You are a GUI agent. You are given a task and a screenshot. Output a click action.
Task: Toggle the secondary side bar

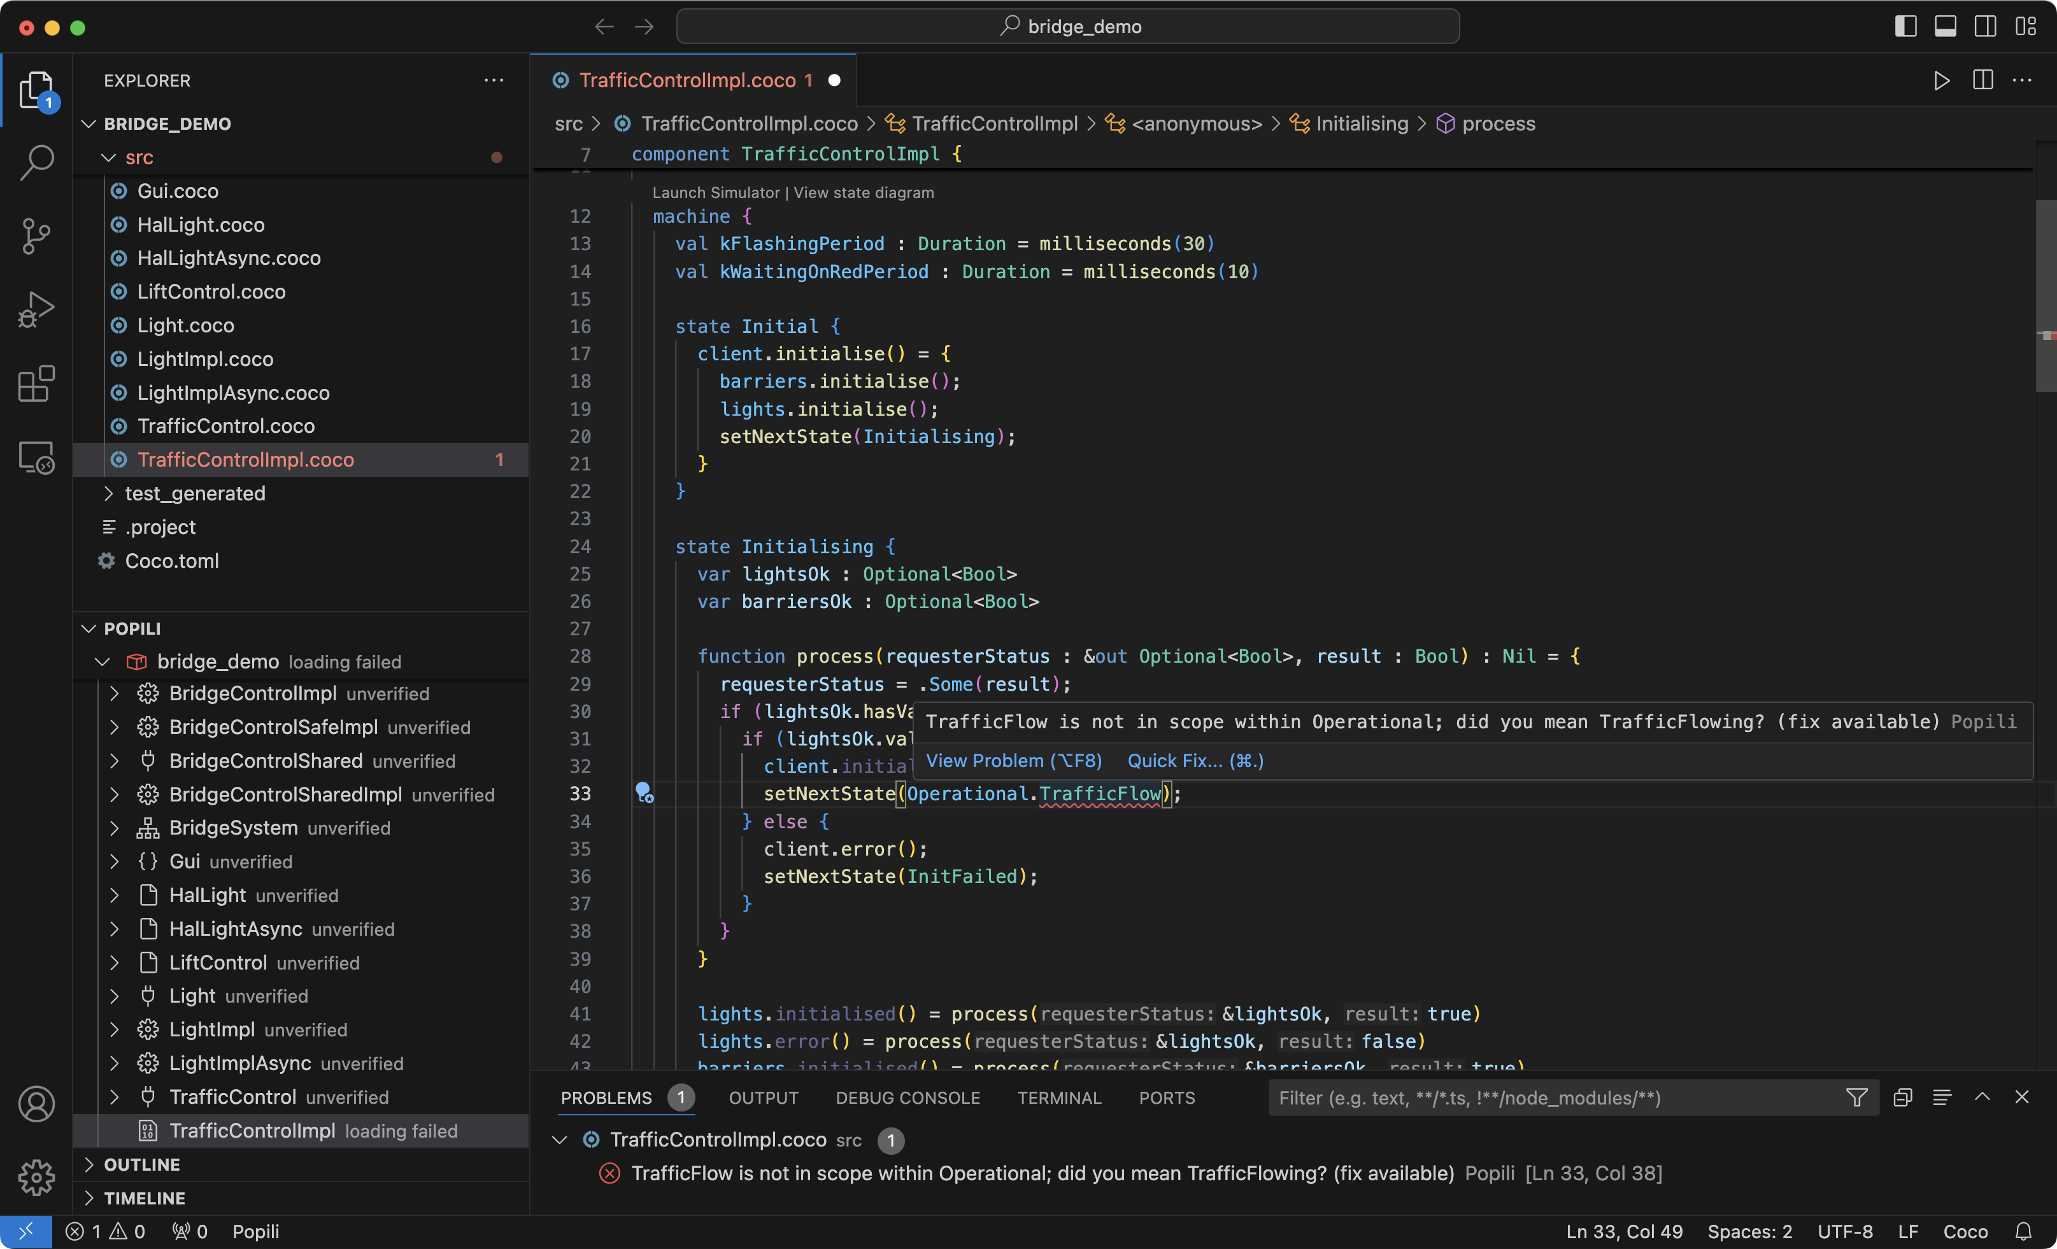[x=1985, y=27]
